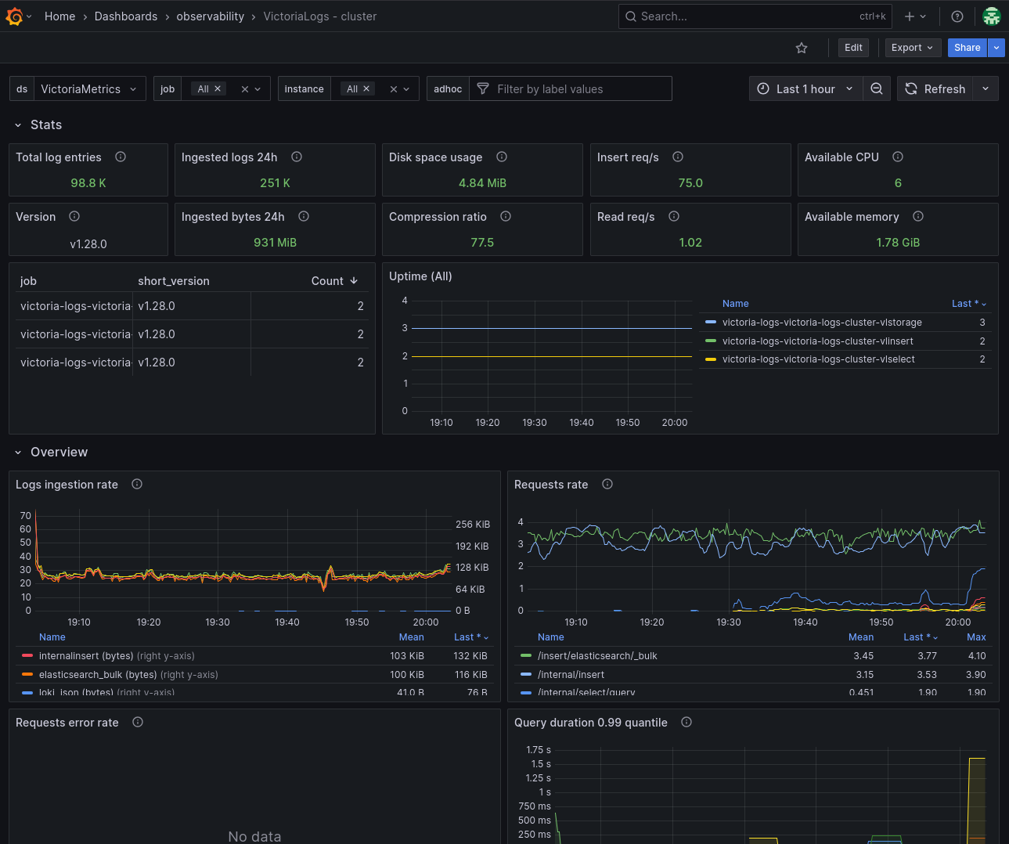Show info for Available CPU
The image size is (1009, 844).
click(x=898, y=157)
